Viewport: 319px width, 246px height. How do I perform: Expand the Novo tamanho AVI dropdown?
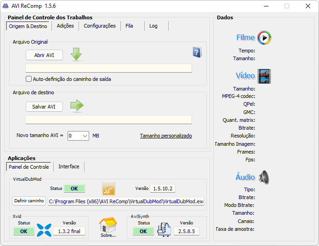pos(85,136)
